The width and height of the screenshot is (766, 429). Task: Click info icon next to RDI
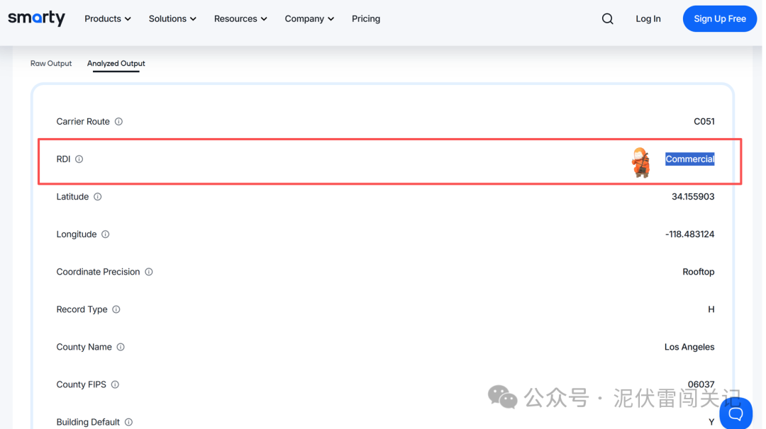79,159
